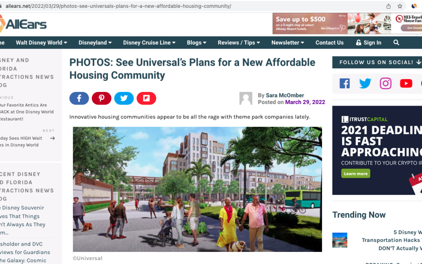This screenshot has height=264, width=422.
Task: Open the Contact Us page
Action: (x=329, y=43)
